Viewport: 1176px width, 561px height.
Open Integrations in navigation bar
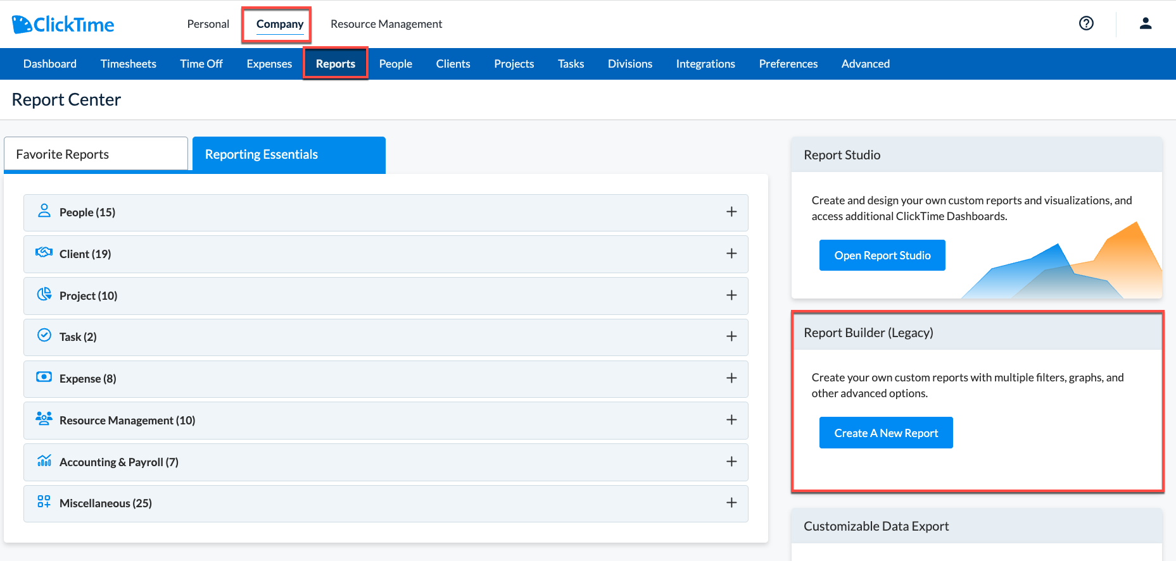click(x=705, y=64)
